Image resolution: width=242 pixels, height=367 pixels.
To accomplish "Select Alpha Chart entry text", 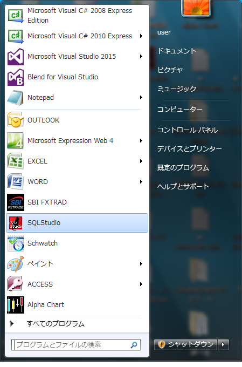I will coord(46,305).
